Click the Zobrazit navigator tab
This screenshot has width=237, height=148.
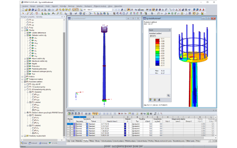pos(33,143)
